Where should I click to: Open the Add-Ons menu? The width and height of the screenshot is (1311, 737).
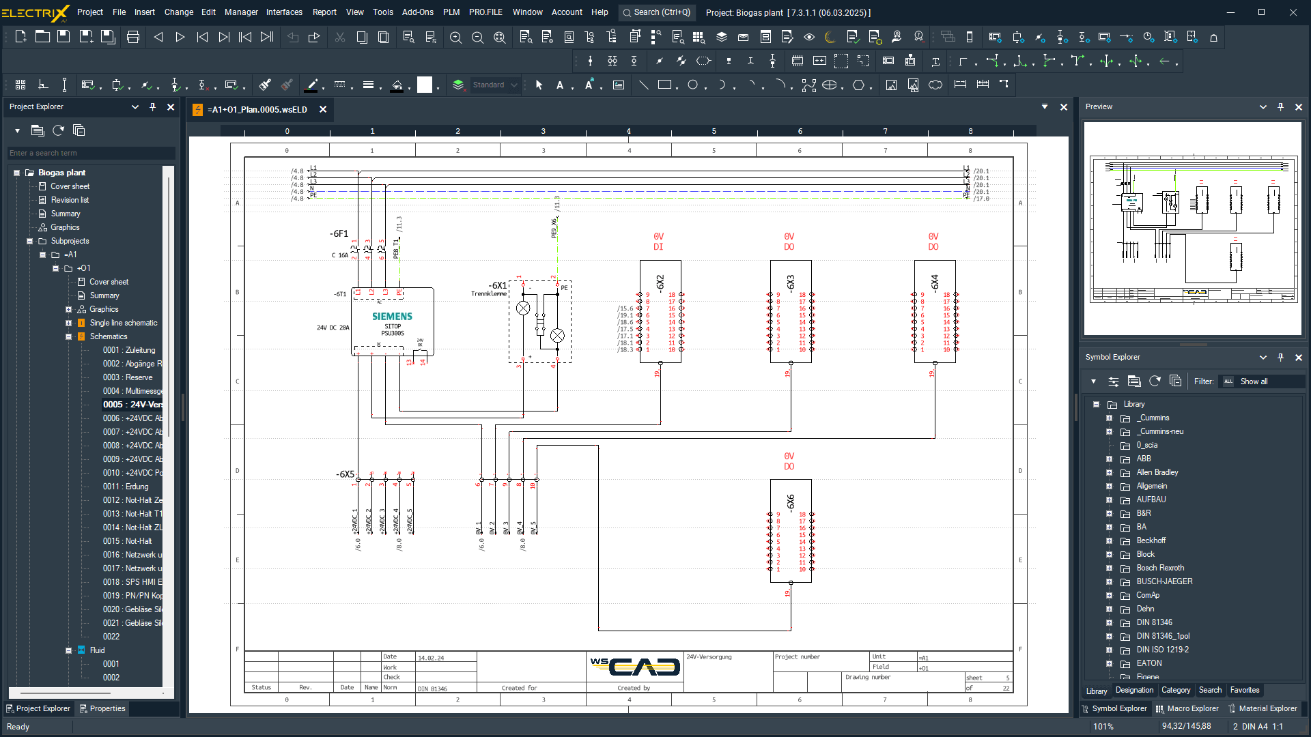[418, 12]
